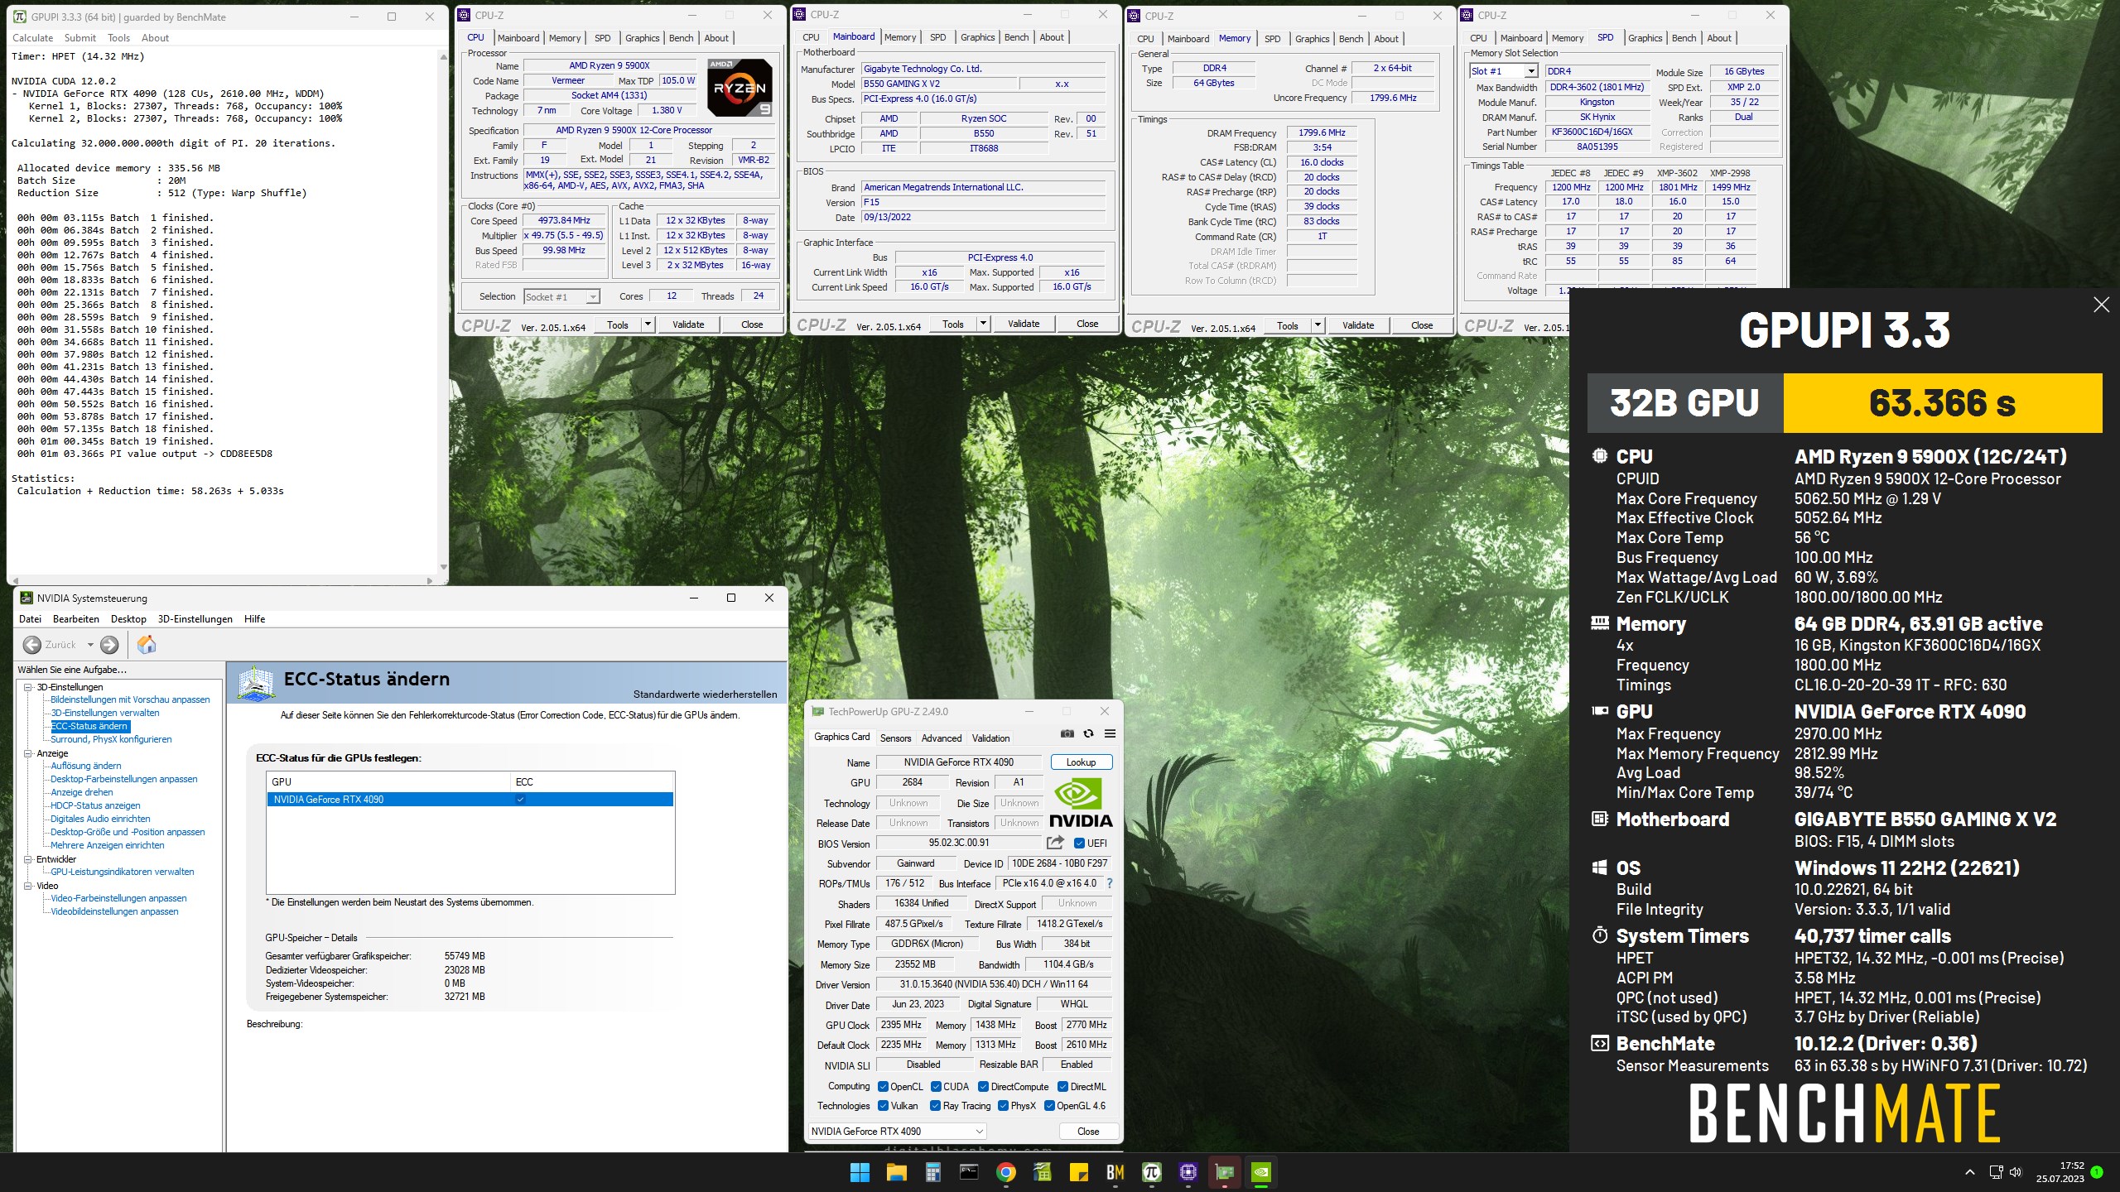Collapse Video tree node
Viewport: 2120px width, 1192px height.
click(x=27, y=886)
